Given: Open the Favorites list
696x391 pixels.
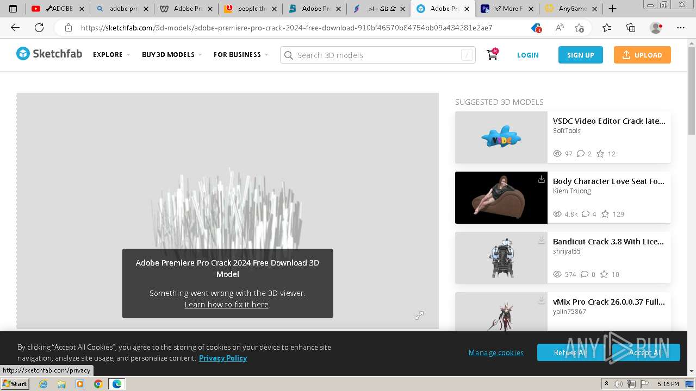Looking at the screenshot, I should [x=607, y=28].
